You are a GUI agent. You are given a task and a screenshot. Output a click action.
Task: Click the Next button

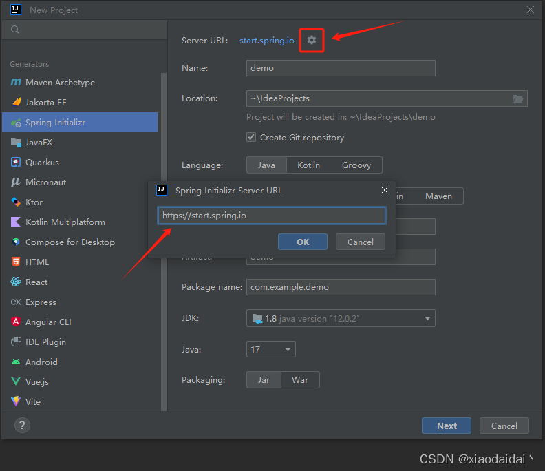[447, 426]
